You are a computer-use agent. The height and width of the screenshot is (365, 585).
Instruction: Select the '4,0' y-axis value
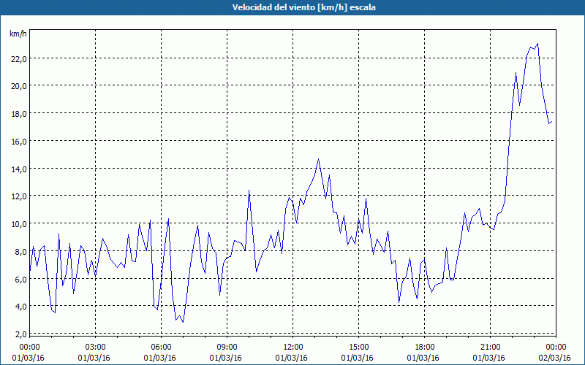[22, 307]
